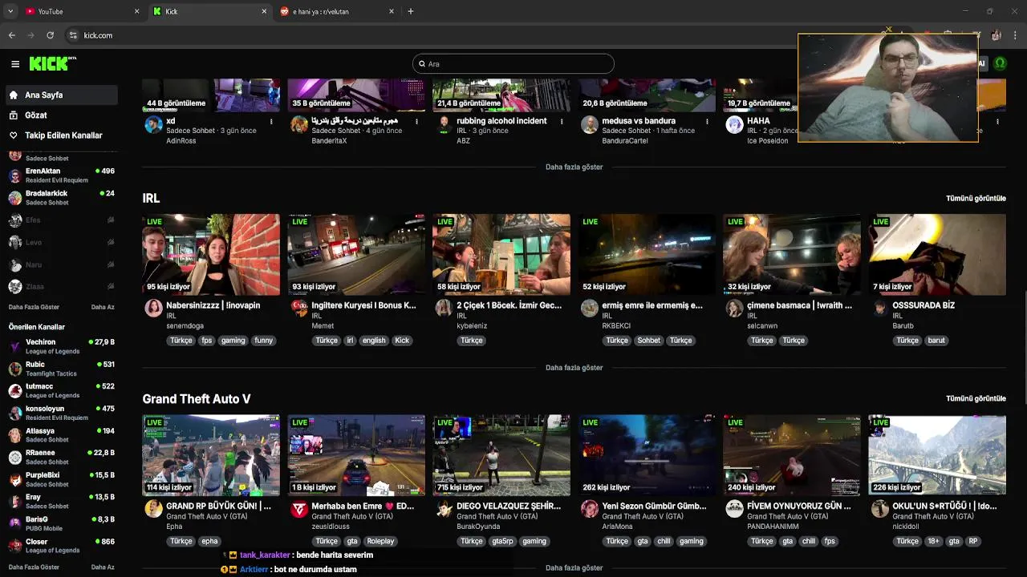Select gta5rp tag under DIEGO VELAZQUEZ stream
1027x577 pixels.
(502, 541)
